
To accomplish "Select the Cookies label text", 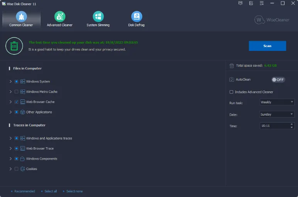I will (32, 169).
